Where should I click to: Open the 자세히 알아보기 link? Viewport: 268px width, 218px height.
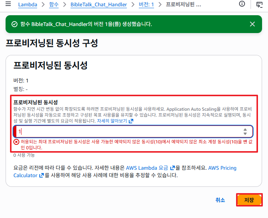click(x=115, y=121)
